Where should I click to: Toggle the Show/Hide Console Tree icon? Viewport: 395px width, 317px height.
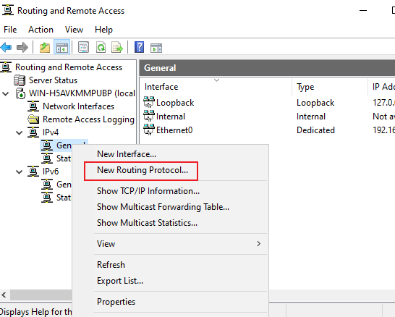[62, 47]
